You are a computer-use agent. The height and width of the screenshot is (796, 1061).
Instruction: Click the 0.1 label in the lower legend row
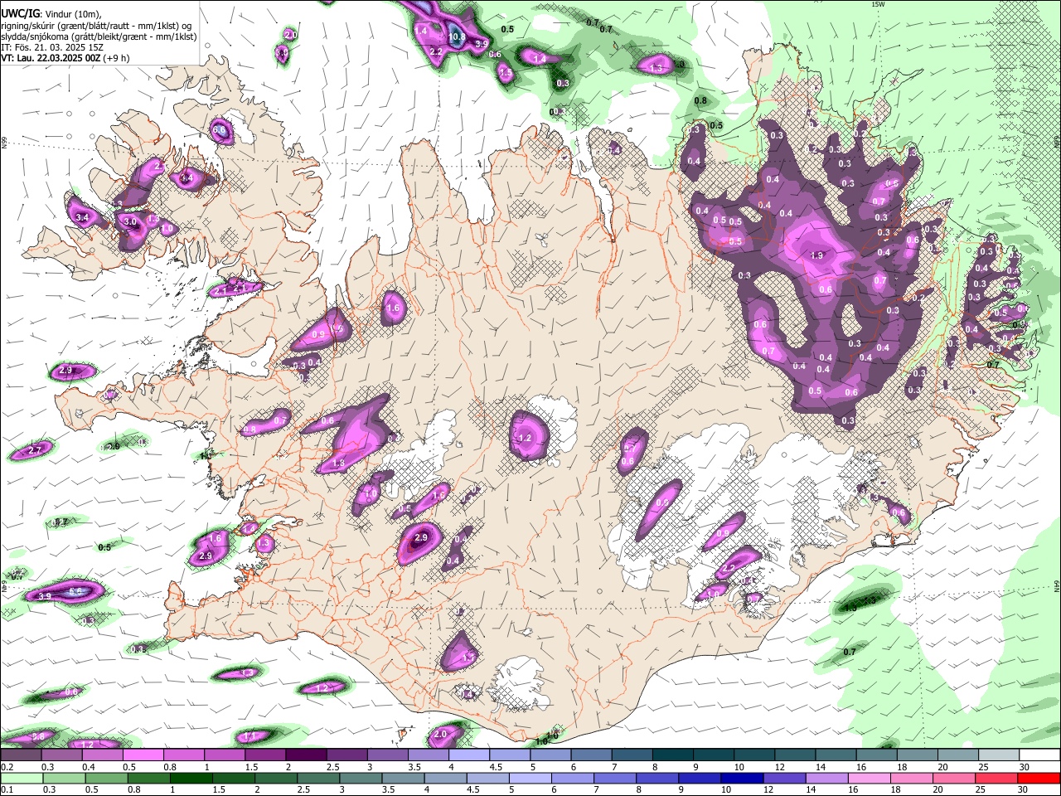pos(6,789)
